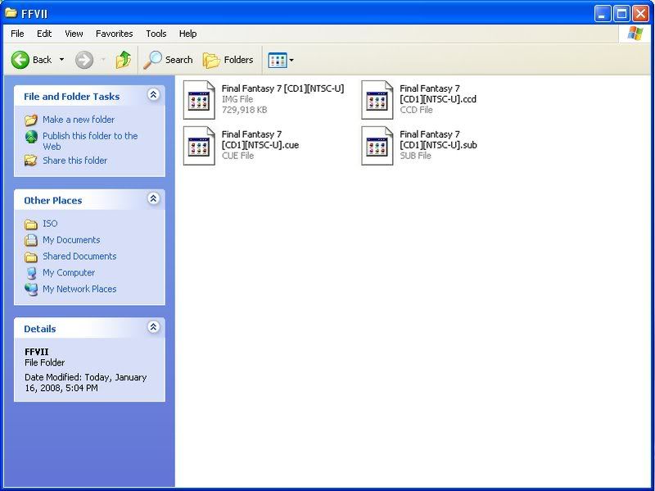
Task: Click the Search magnifier toolbar button
Action: click(168, 60)
